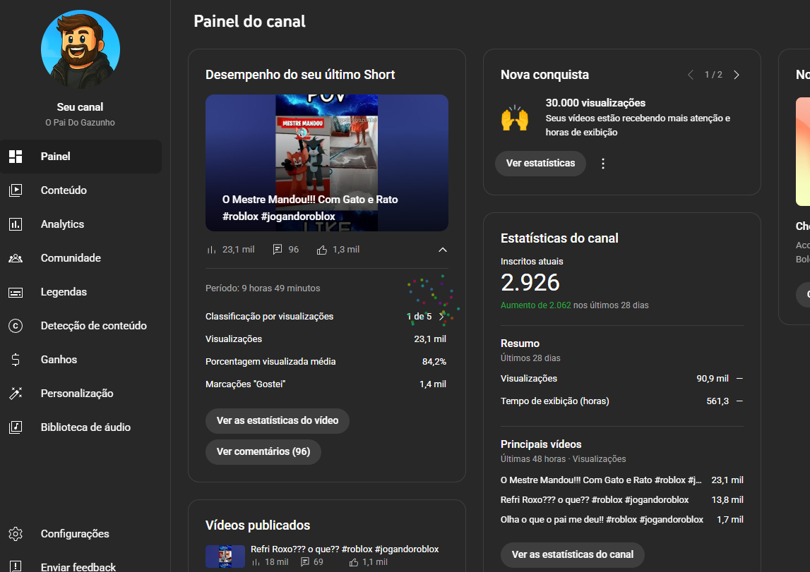Screen dimensions: 810x572
Task: Click Visualizações 90,9 mil value in Resumo
Action: (x=713, y=379)
